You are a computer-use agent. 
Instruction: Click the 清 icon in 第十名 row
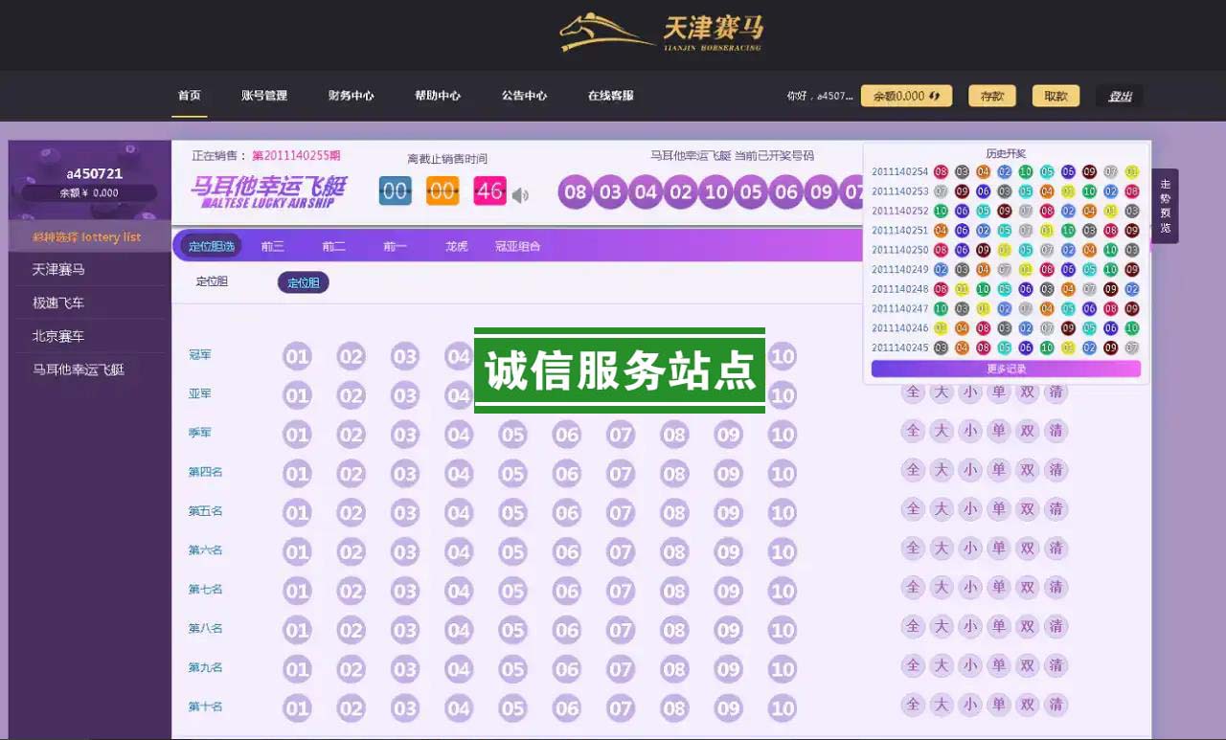tap(1056, 705)
